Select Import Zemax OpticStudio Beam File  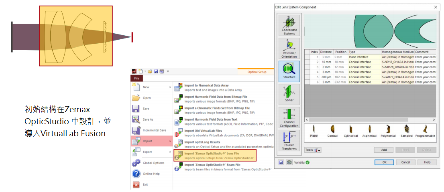(x=224, y=167)
